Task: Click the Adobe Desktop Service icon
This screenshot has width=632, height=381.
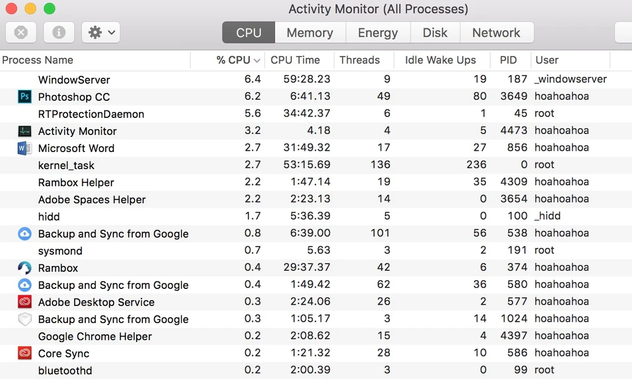Action: (25, 302)
